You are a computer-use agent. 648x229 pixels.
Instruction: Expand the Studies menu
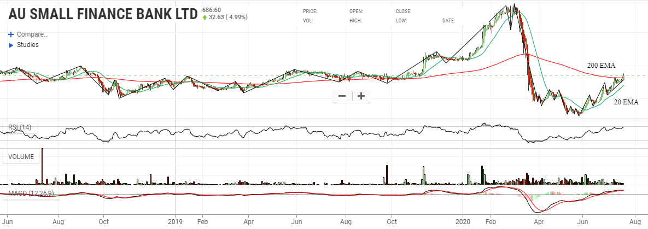pyautogui.click(x=28, y=45)
